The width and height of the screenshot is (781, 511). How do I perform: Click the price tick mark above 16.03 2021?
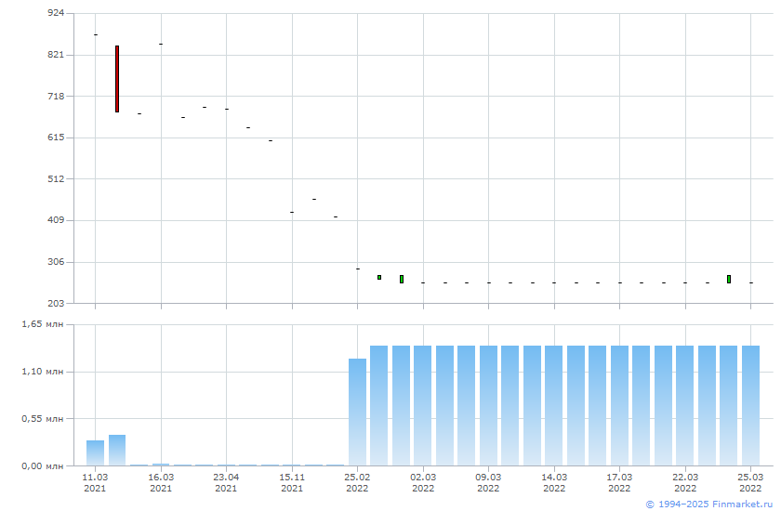point(161,45)
